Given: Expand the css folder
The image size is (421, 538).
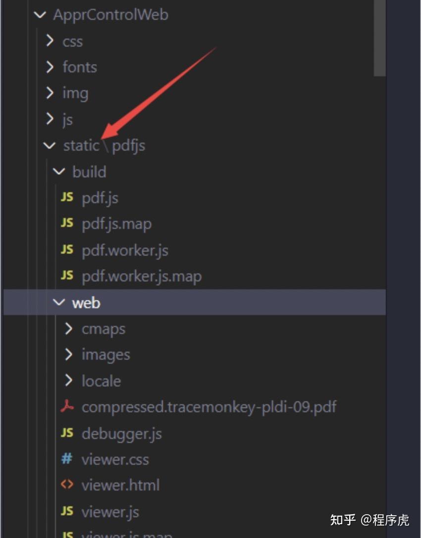Looking at the screenshot, I should [x=50, y=41].
